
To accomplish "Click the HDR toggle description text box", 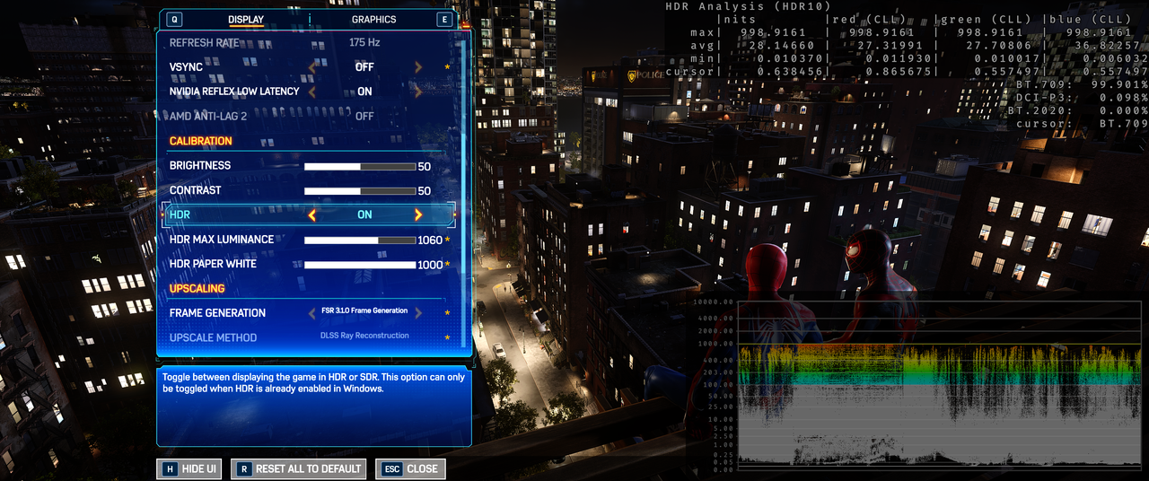I will tap(314, 406).
